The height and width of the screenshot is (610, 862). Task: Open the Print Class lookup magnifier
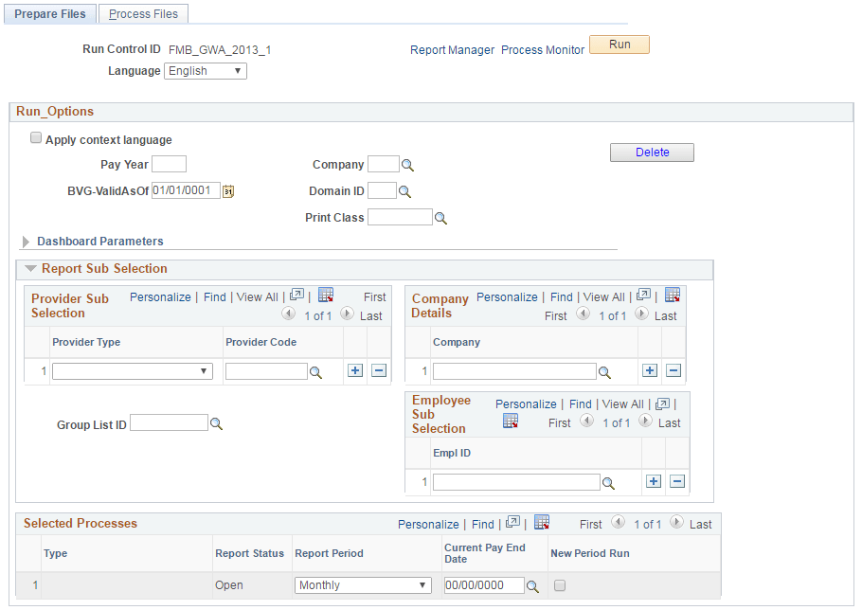click(440, 217)
